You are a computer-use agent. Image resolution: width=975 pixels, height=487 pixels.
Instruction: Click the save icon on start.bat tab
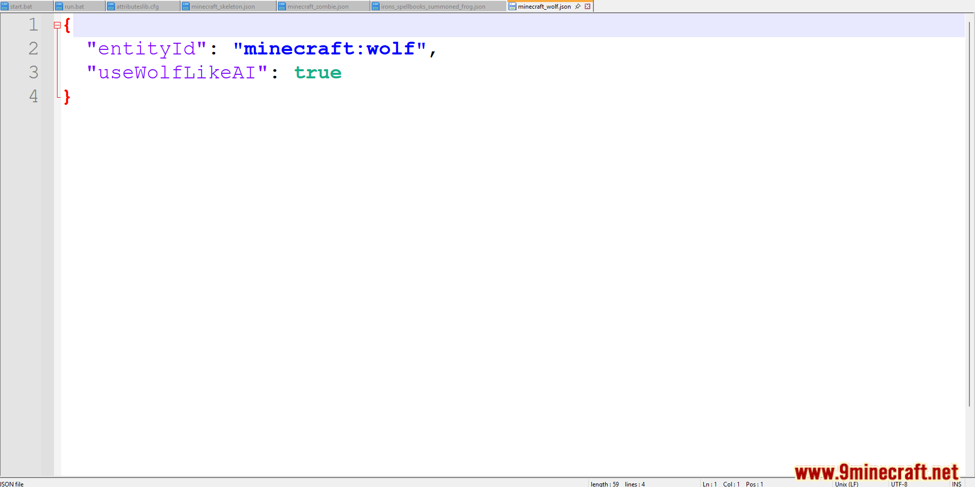point(5,7)
